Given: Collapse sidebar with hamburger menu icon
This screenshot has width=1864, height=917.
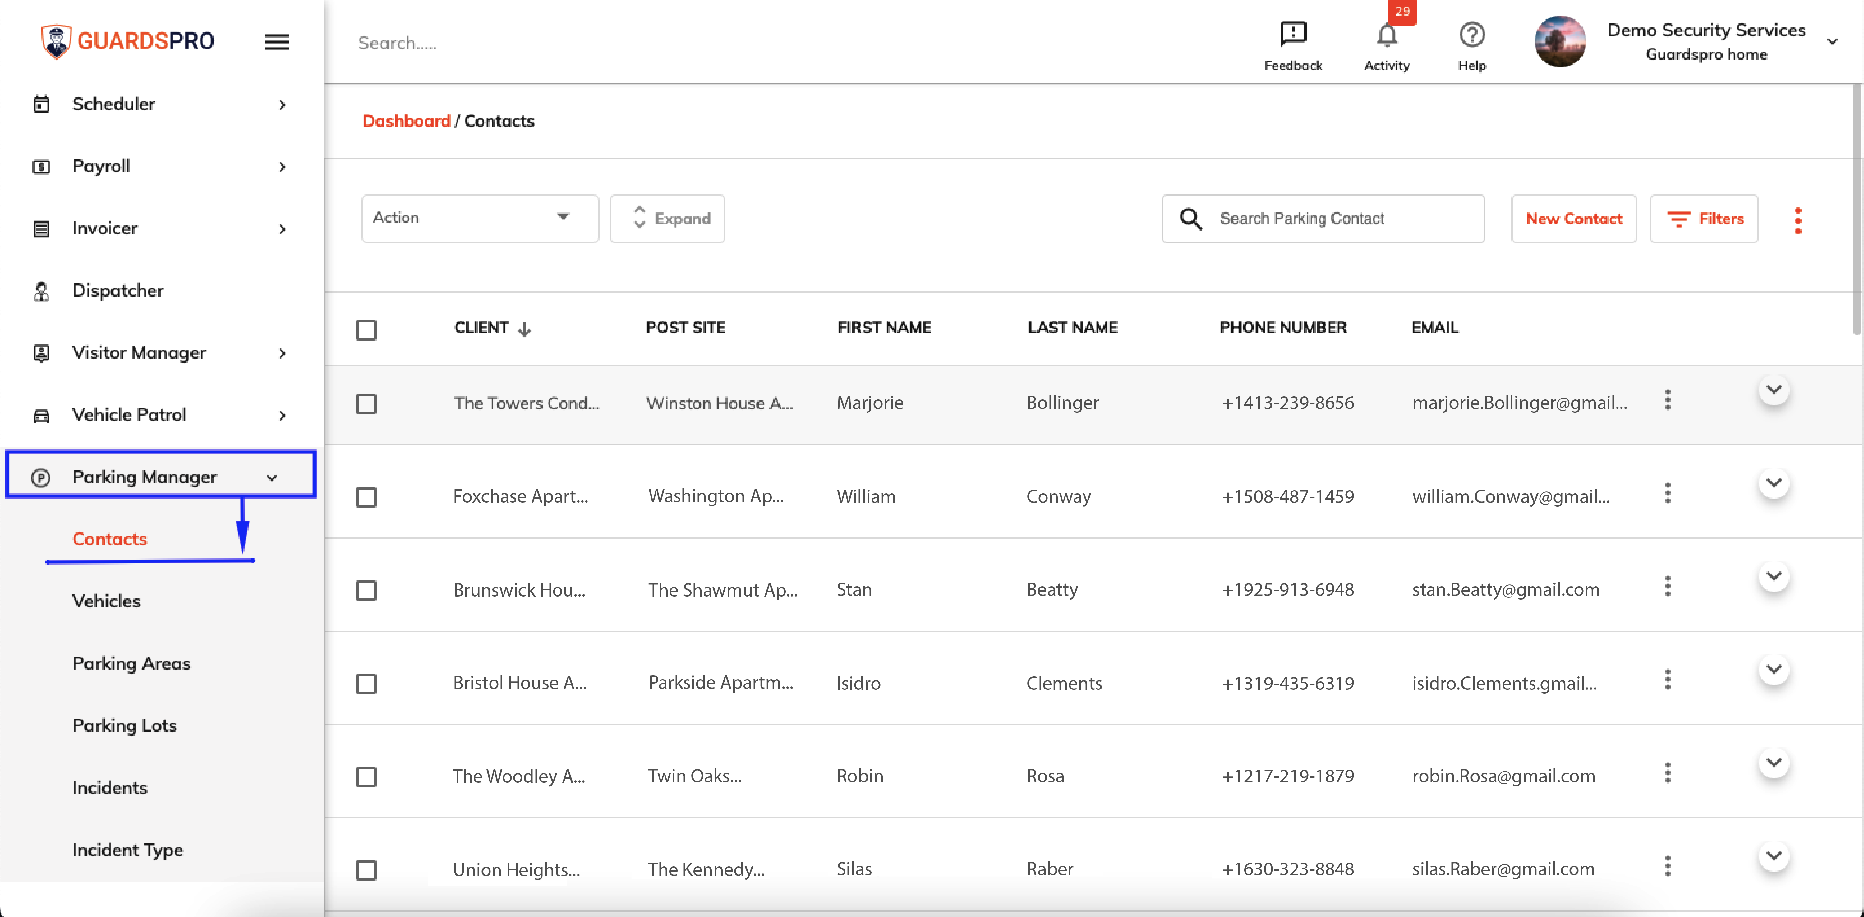Looking at the screenshot, I should click(276, 42).
